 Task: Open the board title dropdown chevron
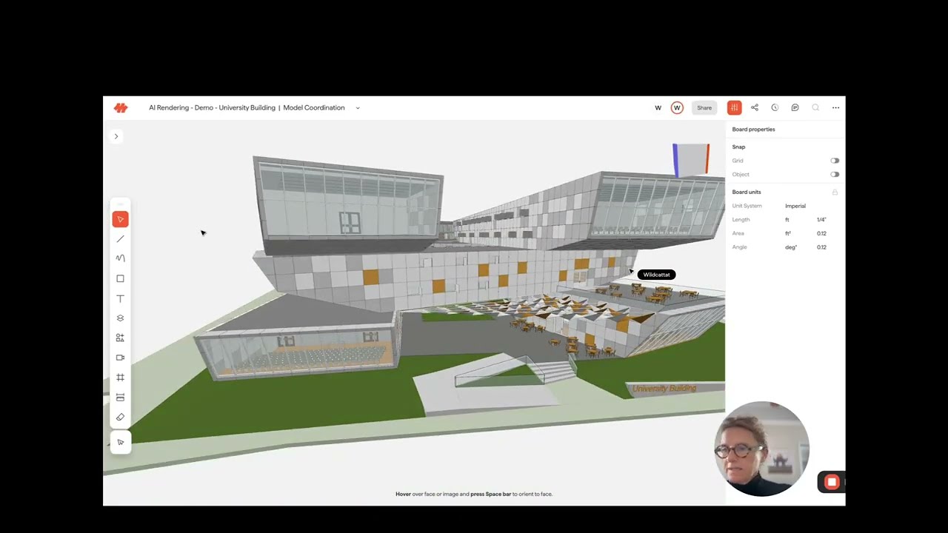[358, 108]
